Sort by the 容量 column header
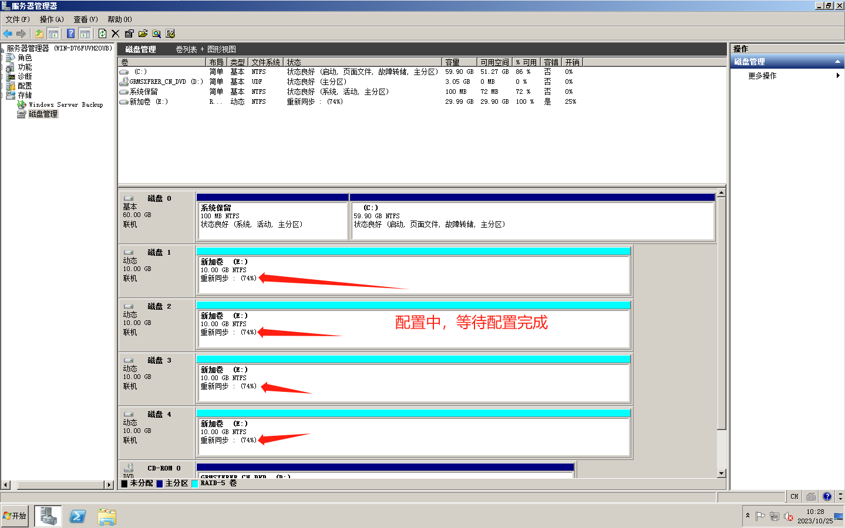The image size is (845, 528). pyautogui.click(x=459, y=62)
